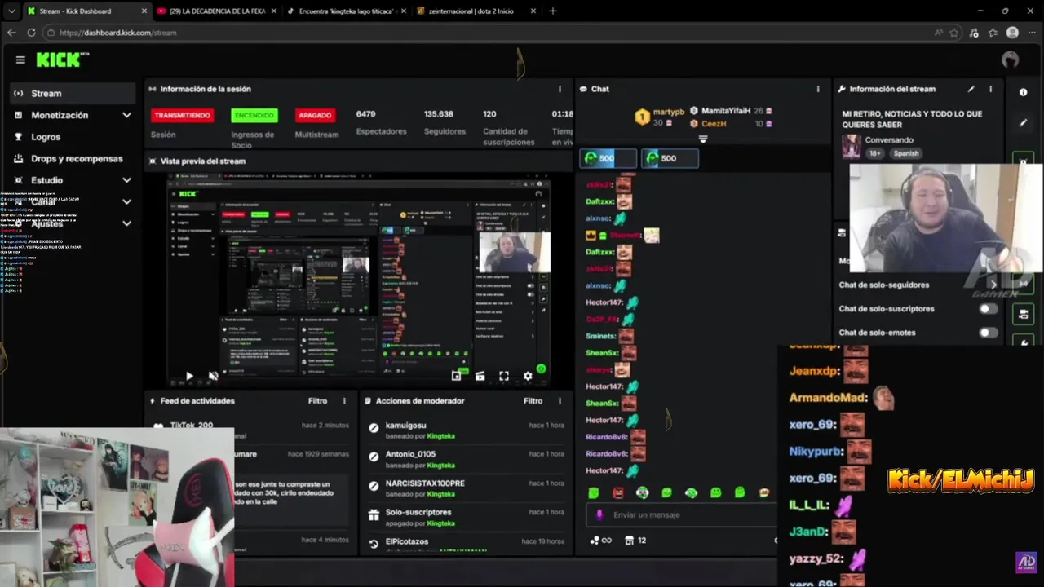The width and height of the screenshot is (1044, 587).
Task: Switch to the Encuentra kingteka lago titicaca tab
Action: click(x=346, y=11)
